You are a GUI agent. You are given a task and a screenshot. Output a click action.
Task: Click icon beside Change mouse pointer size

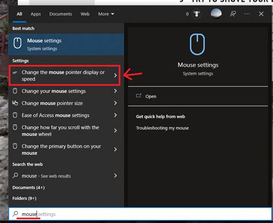(15, 103)
